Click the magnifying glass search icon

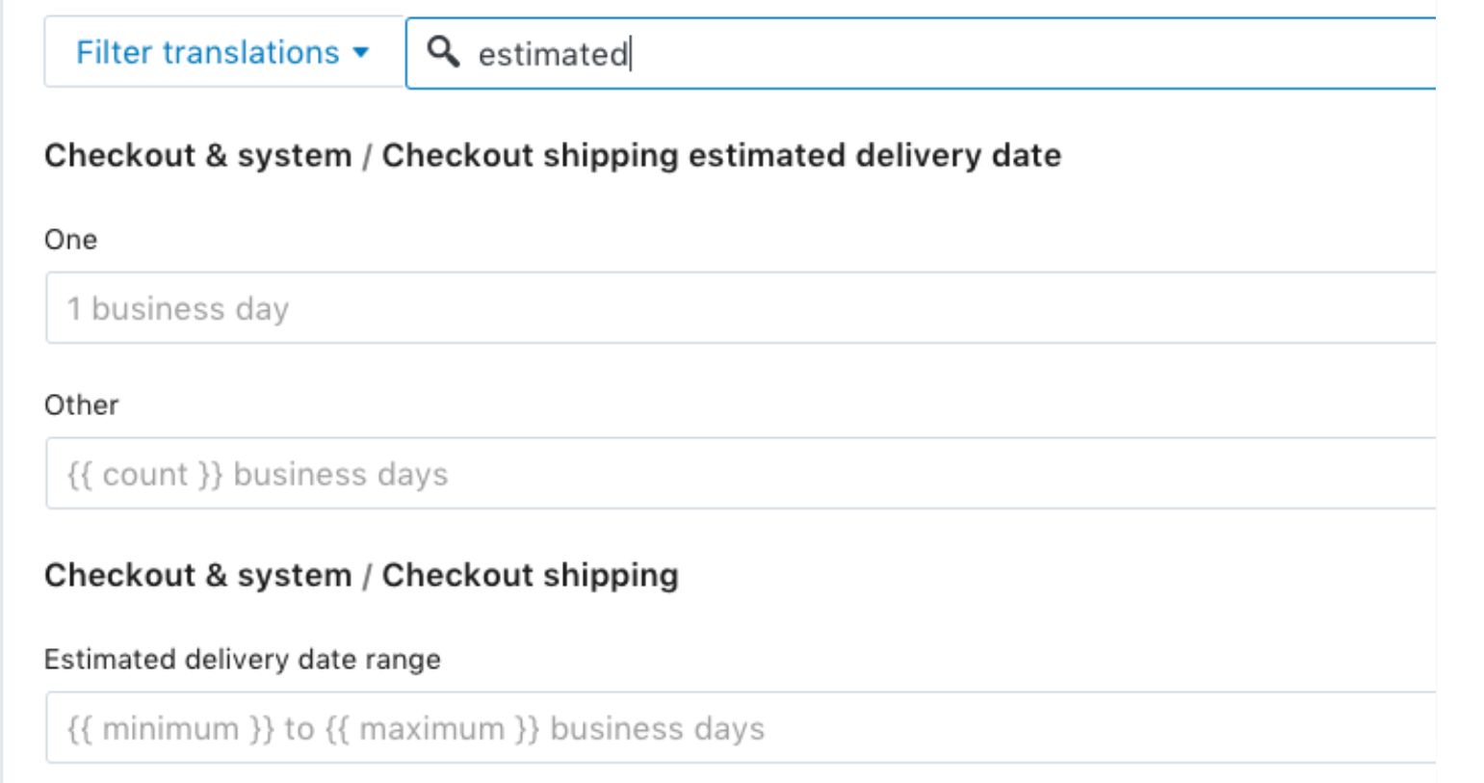pos(443,51)
